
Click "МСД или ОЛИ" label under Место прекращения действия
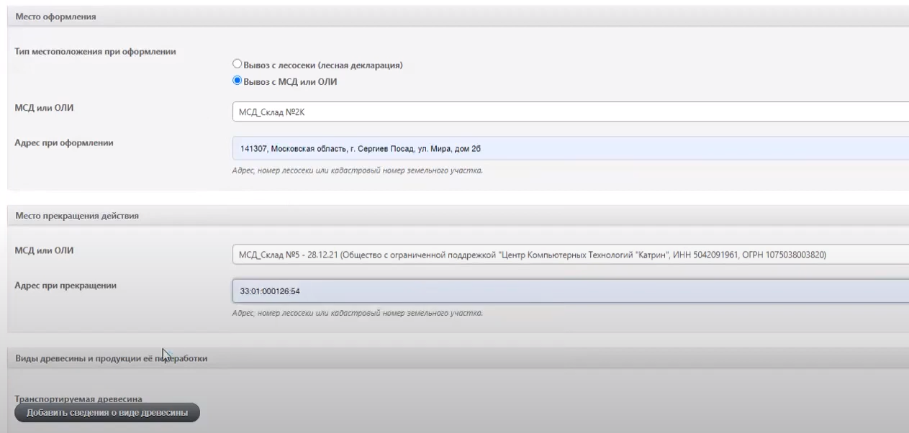coord(44,250)
